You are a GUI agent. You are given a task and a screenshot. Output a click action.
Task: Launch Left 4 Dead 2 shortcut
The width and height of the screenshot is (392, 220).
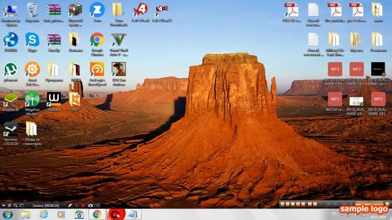[162, 12]
